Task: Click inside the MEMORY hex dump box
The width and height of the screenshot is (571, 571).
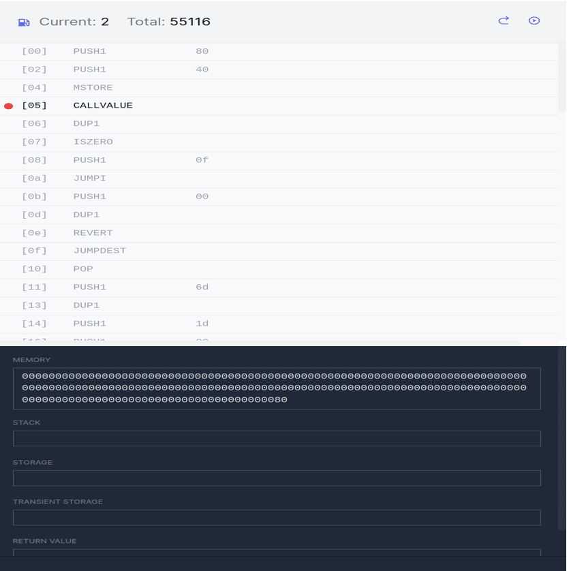Action: pos(277,388)
